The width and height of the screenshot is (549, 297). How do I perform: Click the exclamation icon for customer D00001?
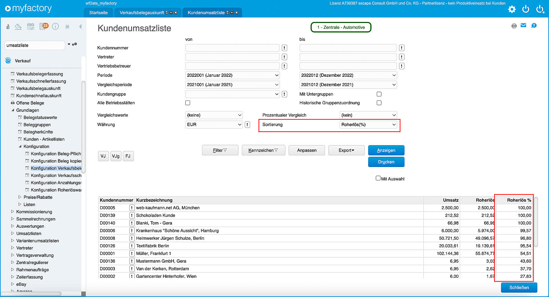point(131,253)
